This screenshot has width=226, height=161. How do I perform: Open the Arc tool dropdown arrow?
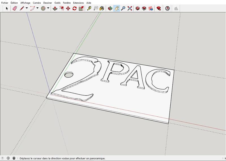point(37,8)
